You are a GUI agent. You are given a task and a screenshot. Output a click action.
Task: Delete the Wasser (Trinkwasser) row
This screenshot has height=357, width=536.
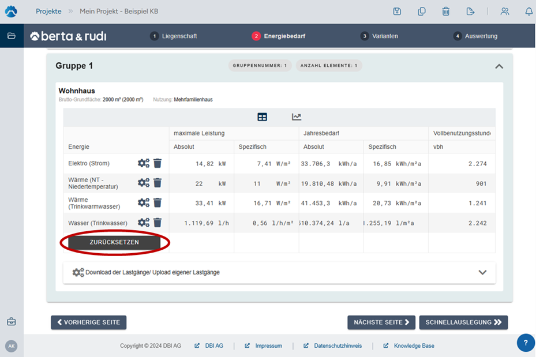(x=158, y=223)
